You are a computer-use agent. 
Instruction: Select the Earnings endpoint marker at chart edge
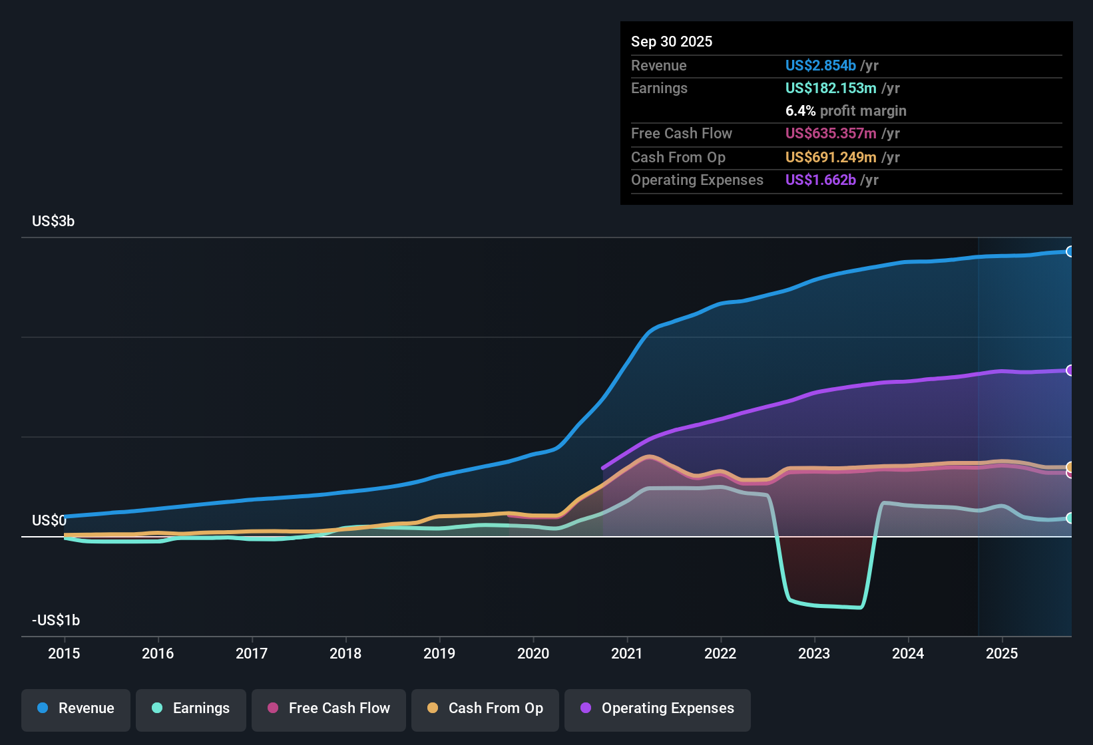pos(1069,518)
